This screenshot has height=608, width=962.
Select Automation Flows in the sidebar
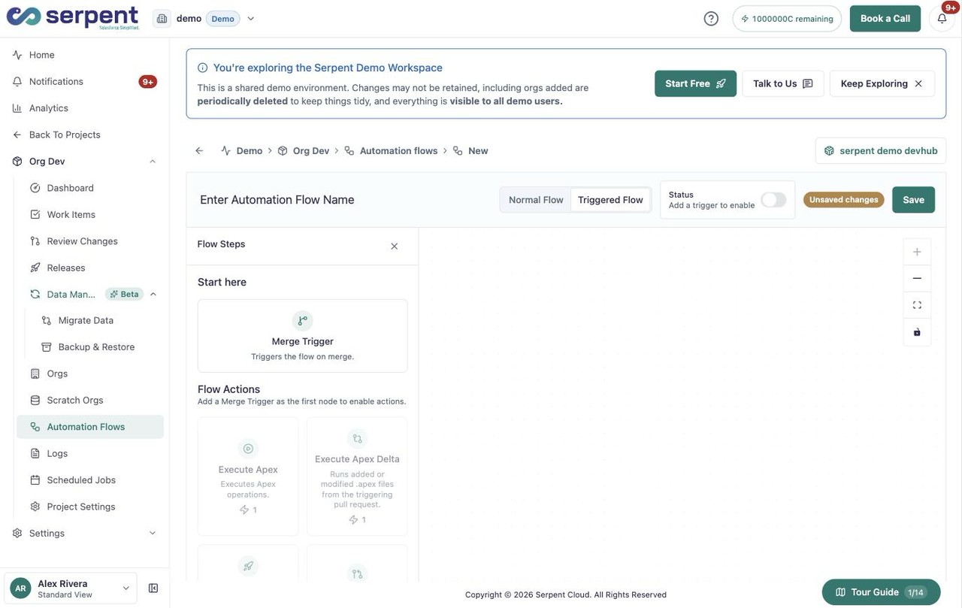pyautogui.click(x=90, y=427)
